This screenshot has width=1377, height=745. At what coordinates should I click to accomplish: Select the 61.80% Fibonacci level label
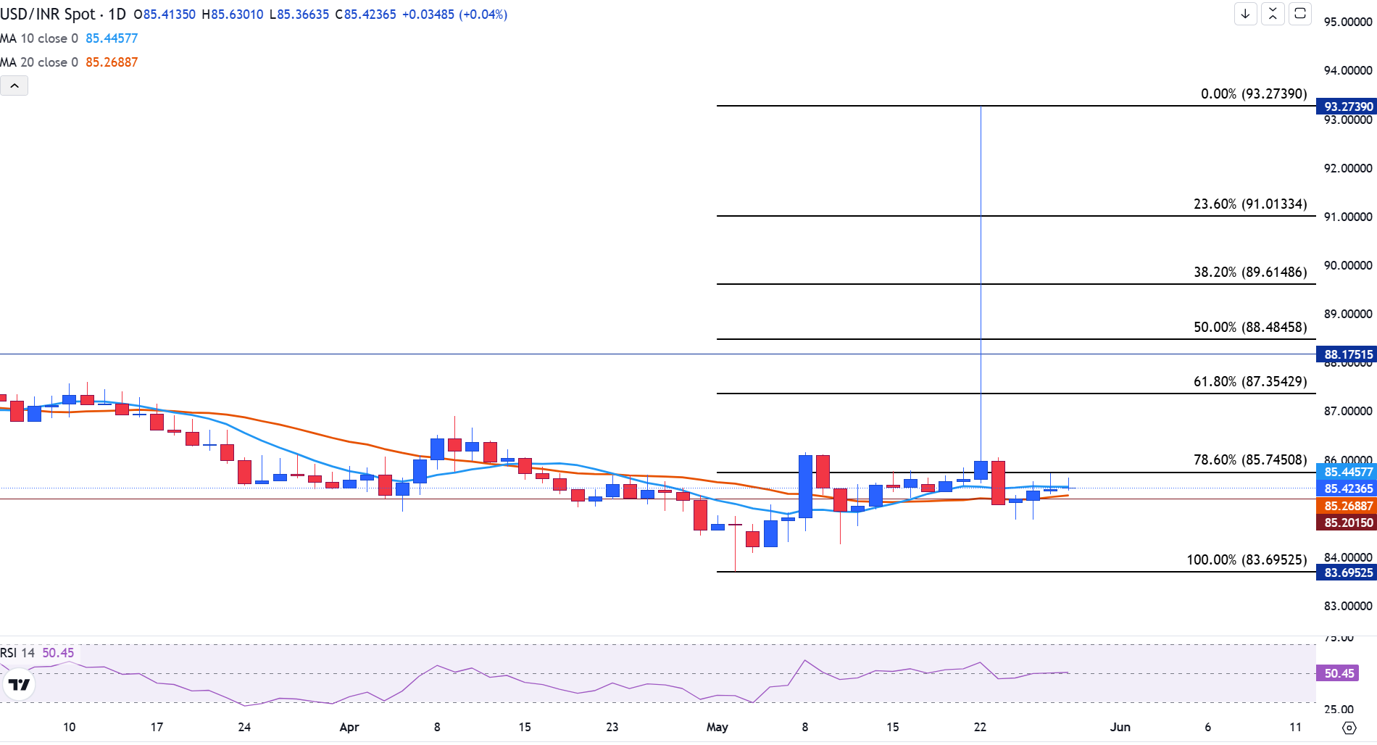1250,381
